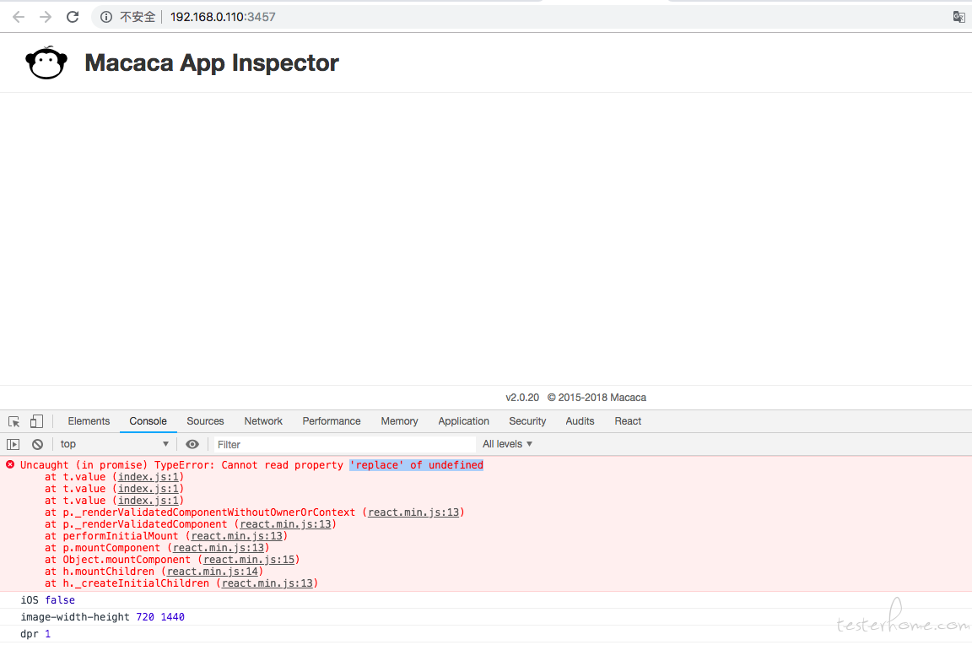Show the console sidebar
Screen dimensions: 972x645
[x=13, y=444]
